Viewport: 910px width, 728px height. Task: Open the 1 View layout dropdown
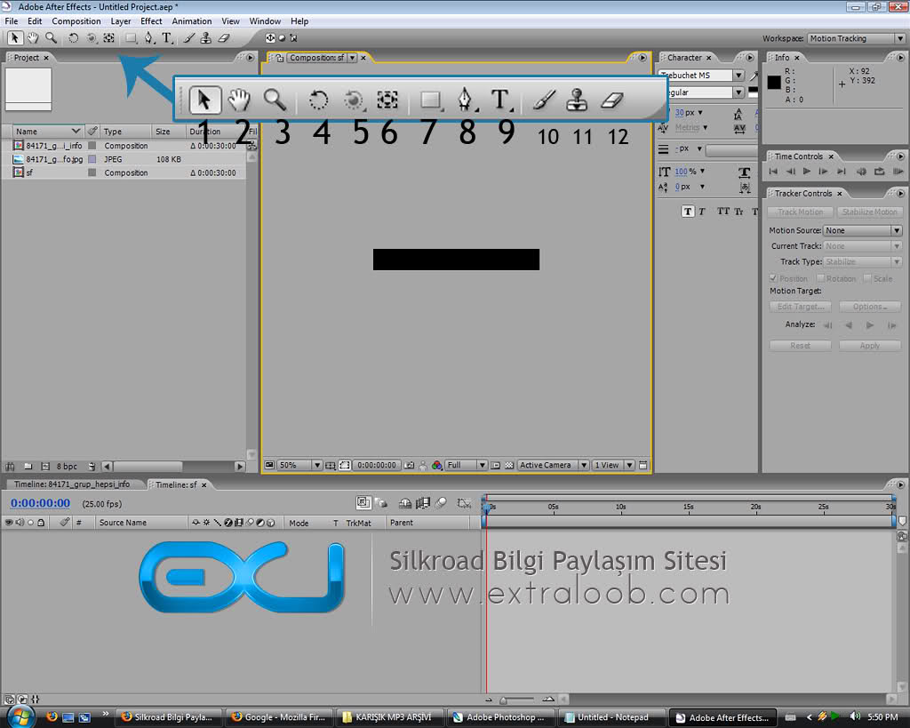pyautogui.click(x=613, y=465)
